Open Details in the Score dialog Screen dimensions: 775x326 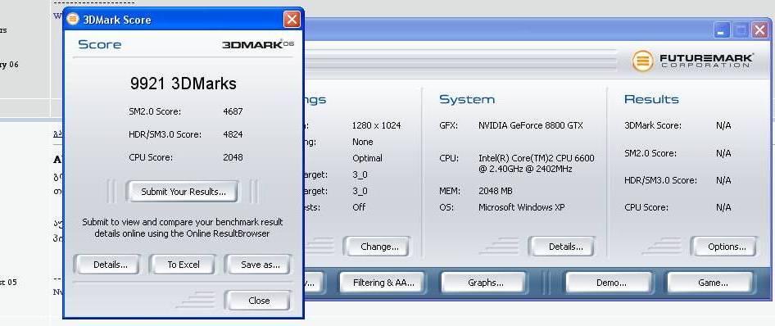point(111,265)
